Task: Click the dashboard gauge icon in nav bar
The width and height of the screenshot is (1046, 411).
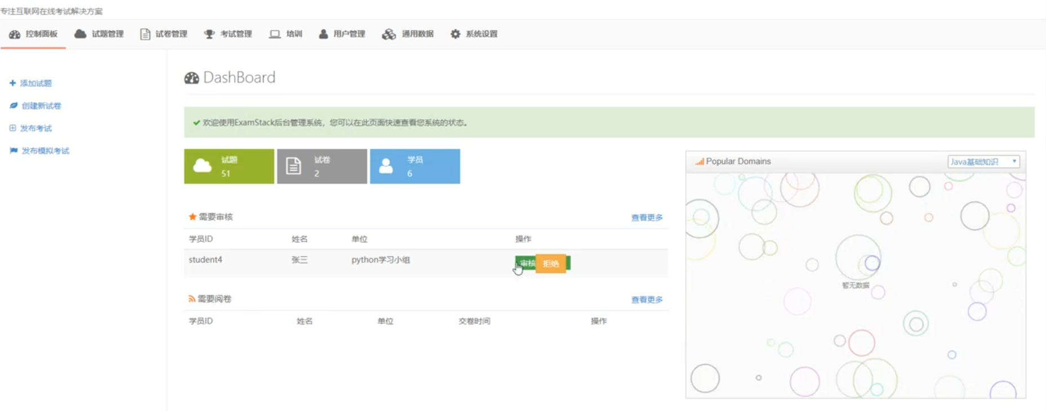Action: (x=15, y=34)
